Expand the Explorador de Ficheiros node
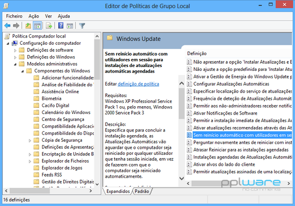295x206 pixels. 29,161
